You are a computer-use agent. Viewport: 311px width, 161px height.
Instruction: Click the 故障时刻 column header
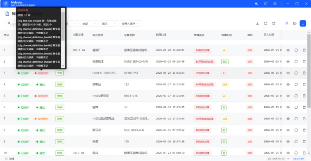coord(160,35)
